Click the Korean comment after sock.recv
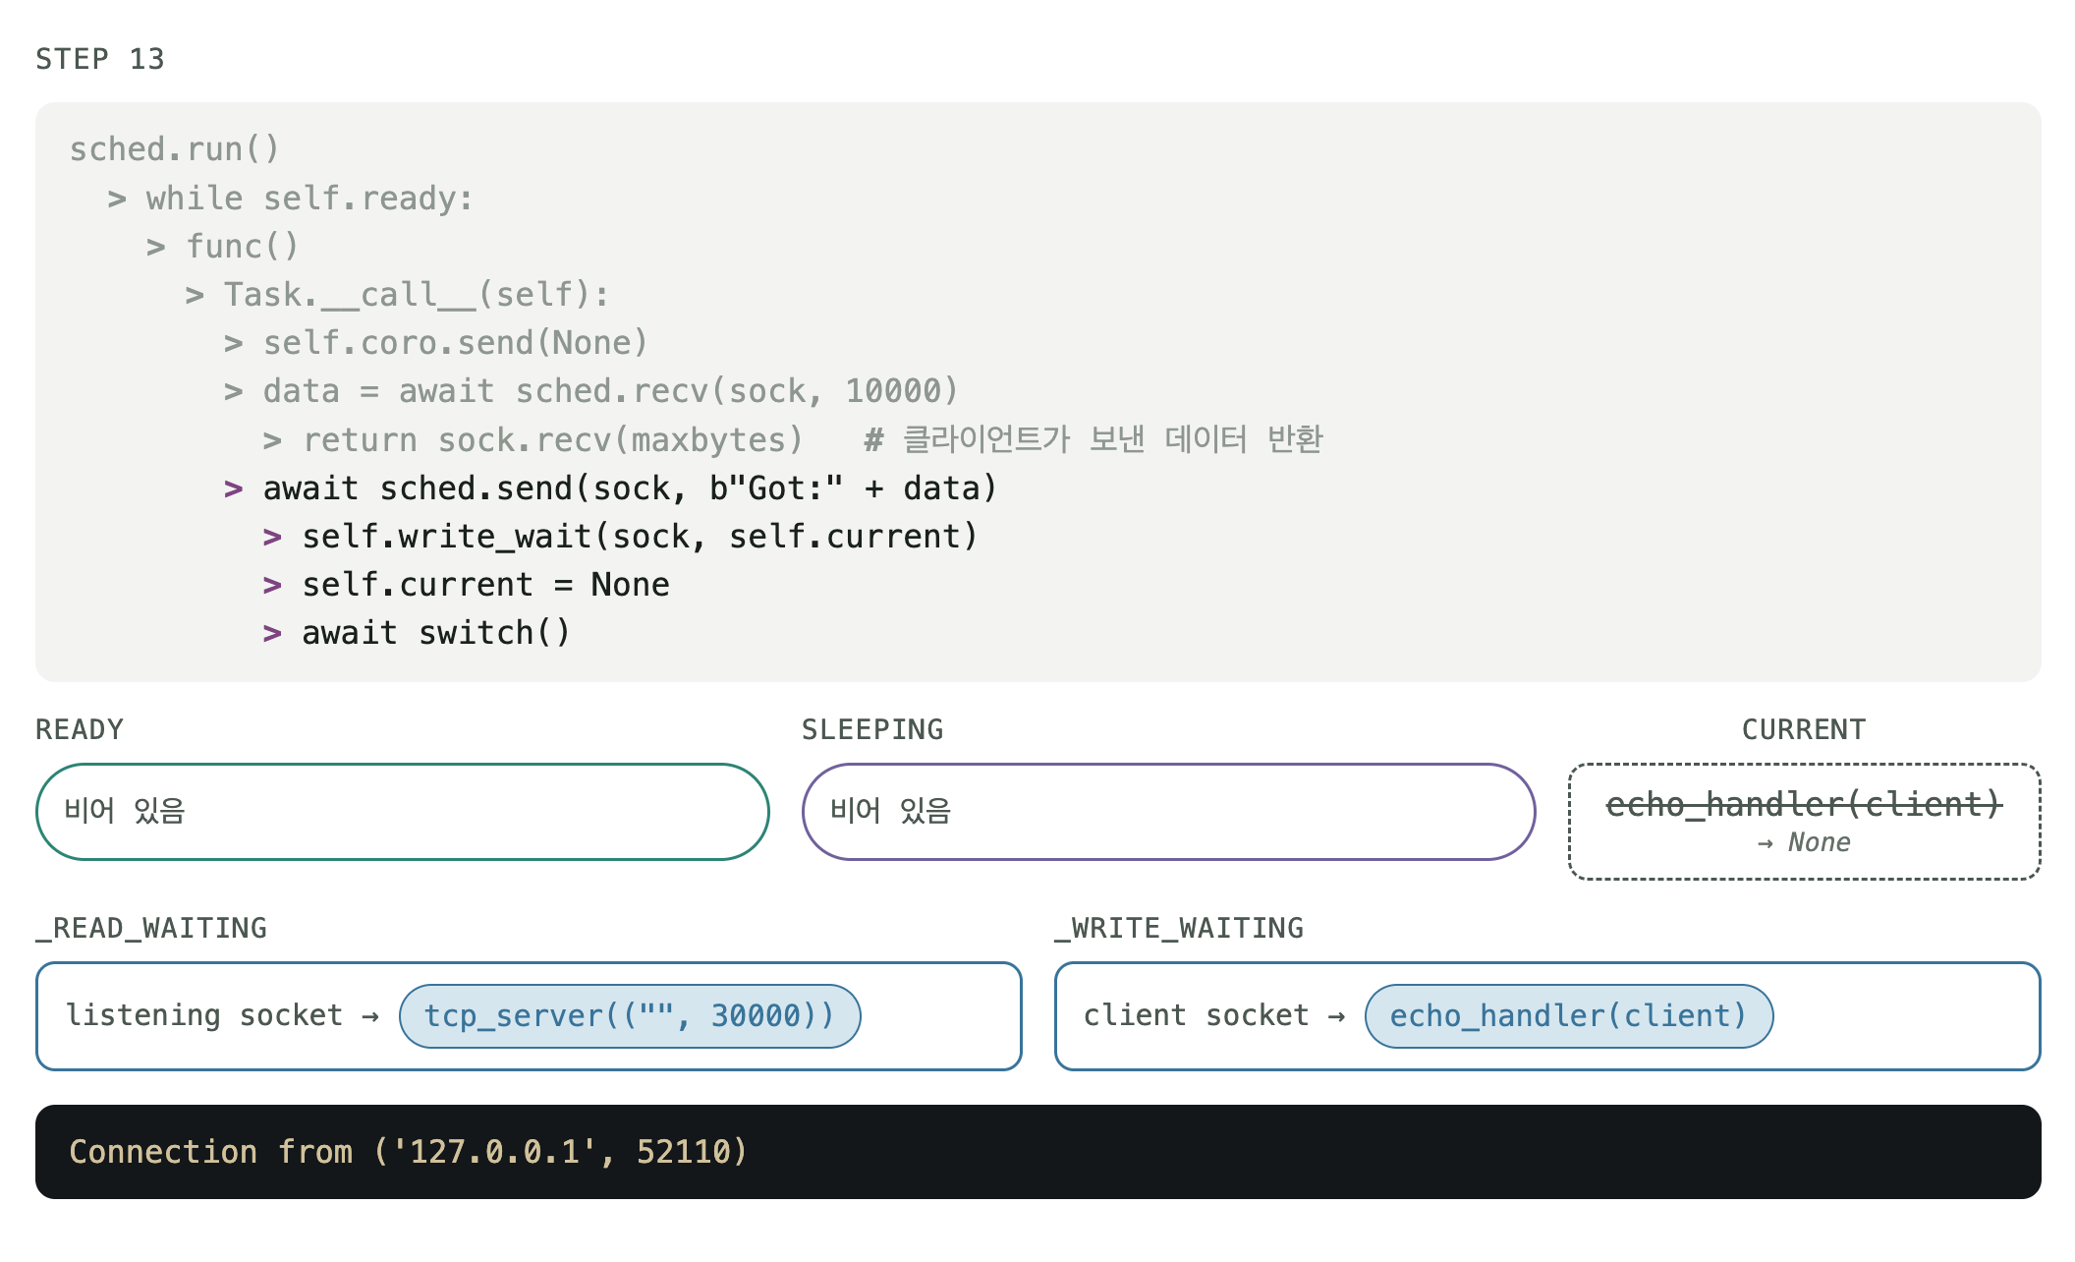This screenshot has height=1262, width=2075. pyautogui.click(x=1094, y=439)
